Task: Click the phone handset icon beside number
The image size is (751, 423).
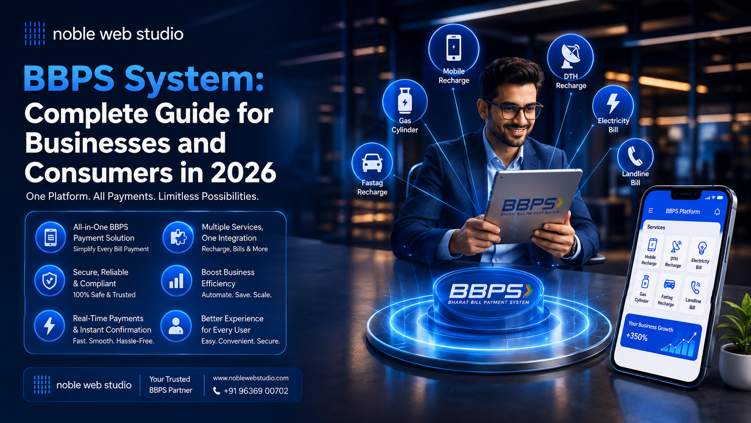Action: point(216,391)
